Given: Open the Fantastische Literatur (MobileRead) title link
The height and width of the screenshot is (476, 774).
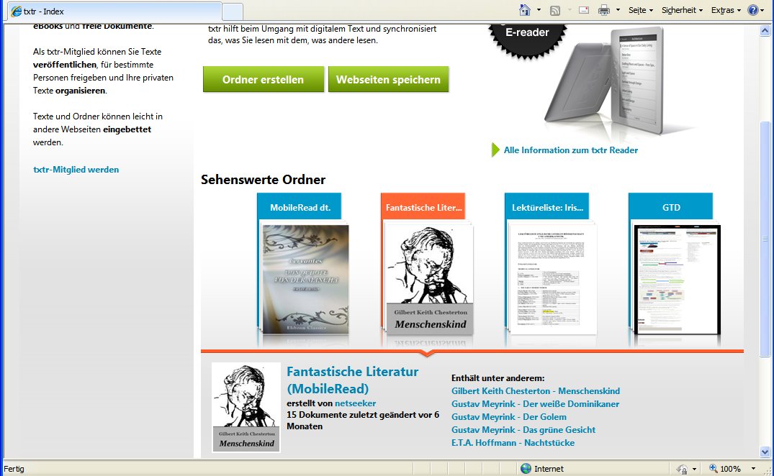Looking at the screenshot, I should (353, 380).
